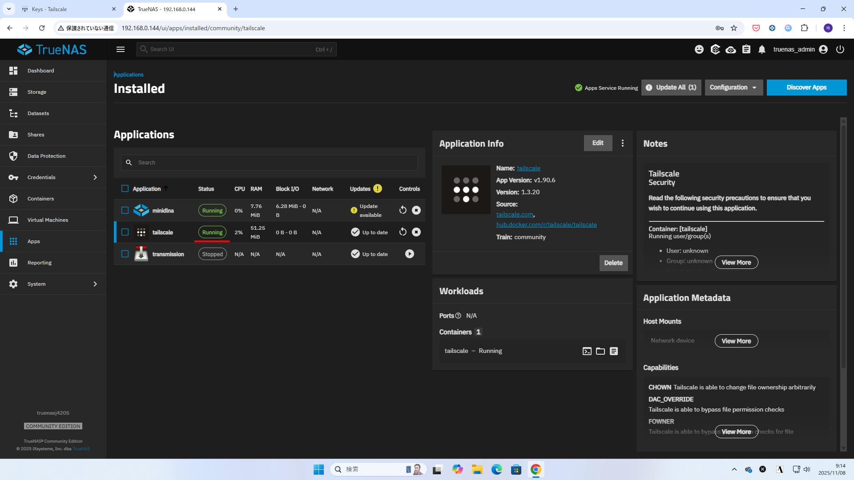
Task: Click the Discover Apps button
Action: (x=806, y=88)
